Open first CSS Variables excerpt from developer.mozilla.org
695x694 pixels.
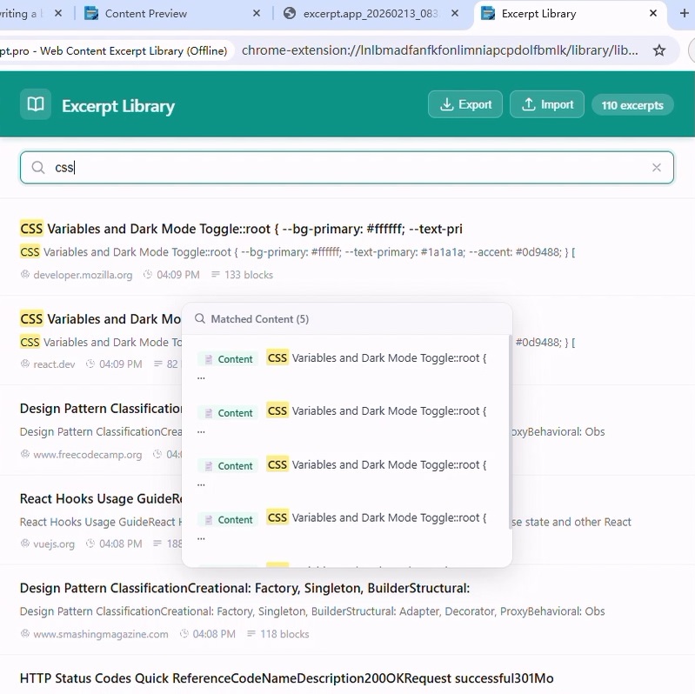241,230
